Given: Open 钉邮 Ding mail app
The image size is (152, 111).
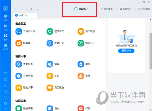Looking at the screenshot, I should (x=84, y=108).
